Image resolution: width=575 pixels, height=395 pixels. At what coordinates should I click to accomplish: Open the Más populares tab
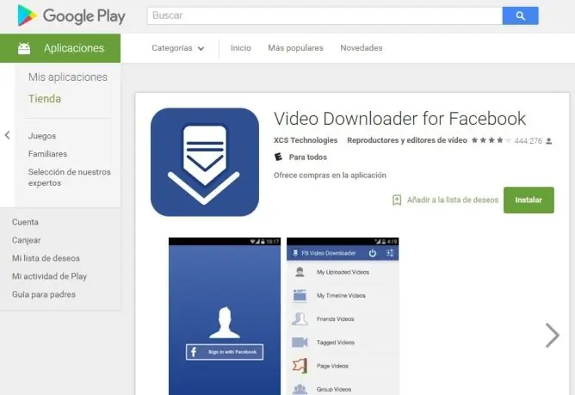tap(295, 48)
